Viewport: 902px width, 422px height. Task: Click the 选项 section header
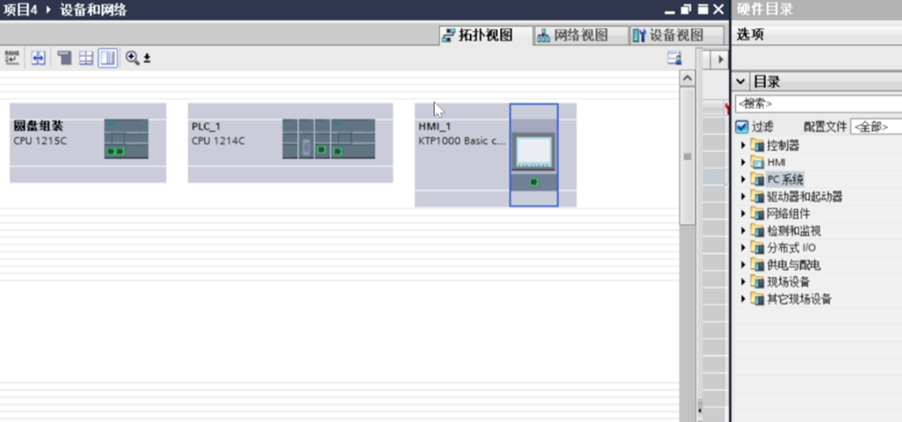click(x=750, y=35)
